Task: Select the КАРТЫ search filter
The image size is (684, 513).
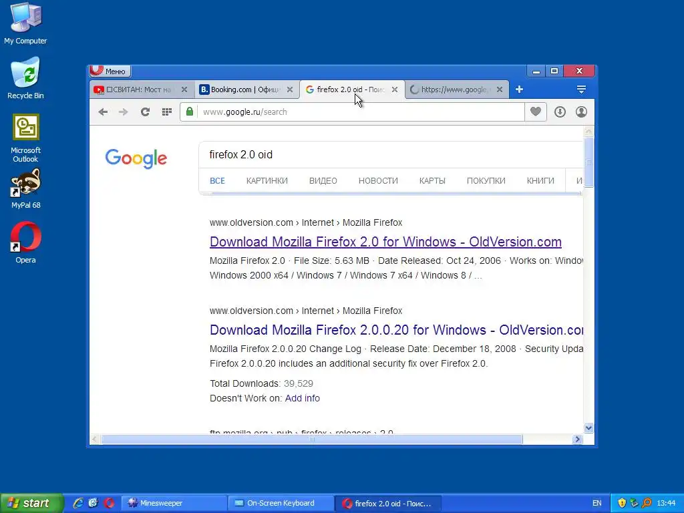Action: [x=432, y=180]
